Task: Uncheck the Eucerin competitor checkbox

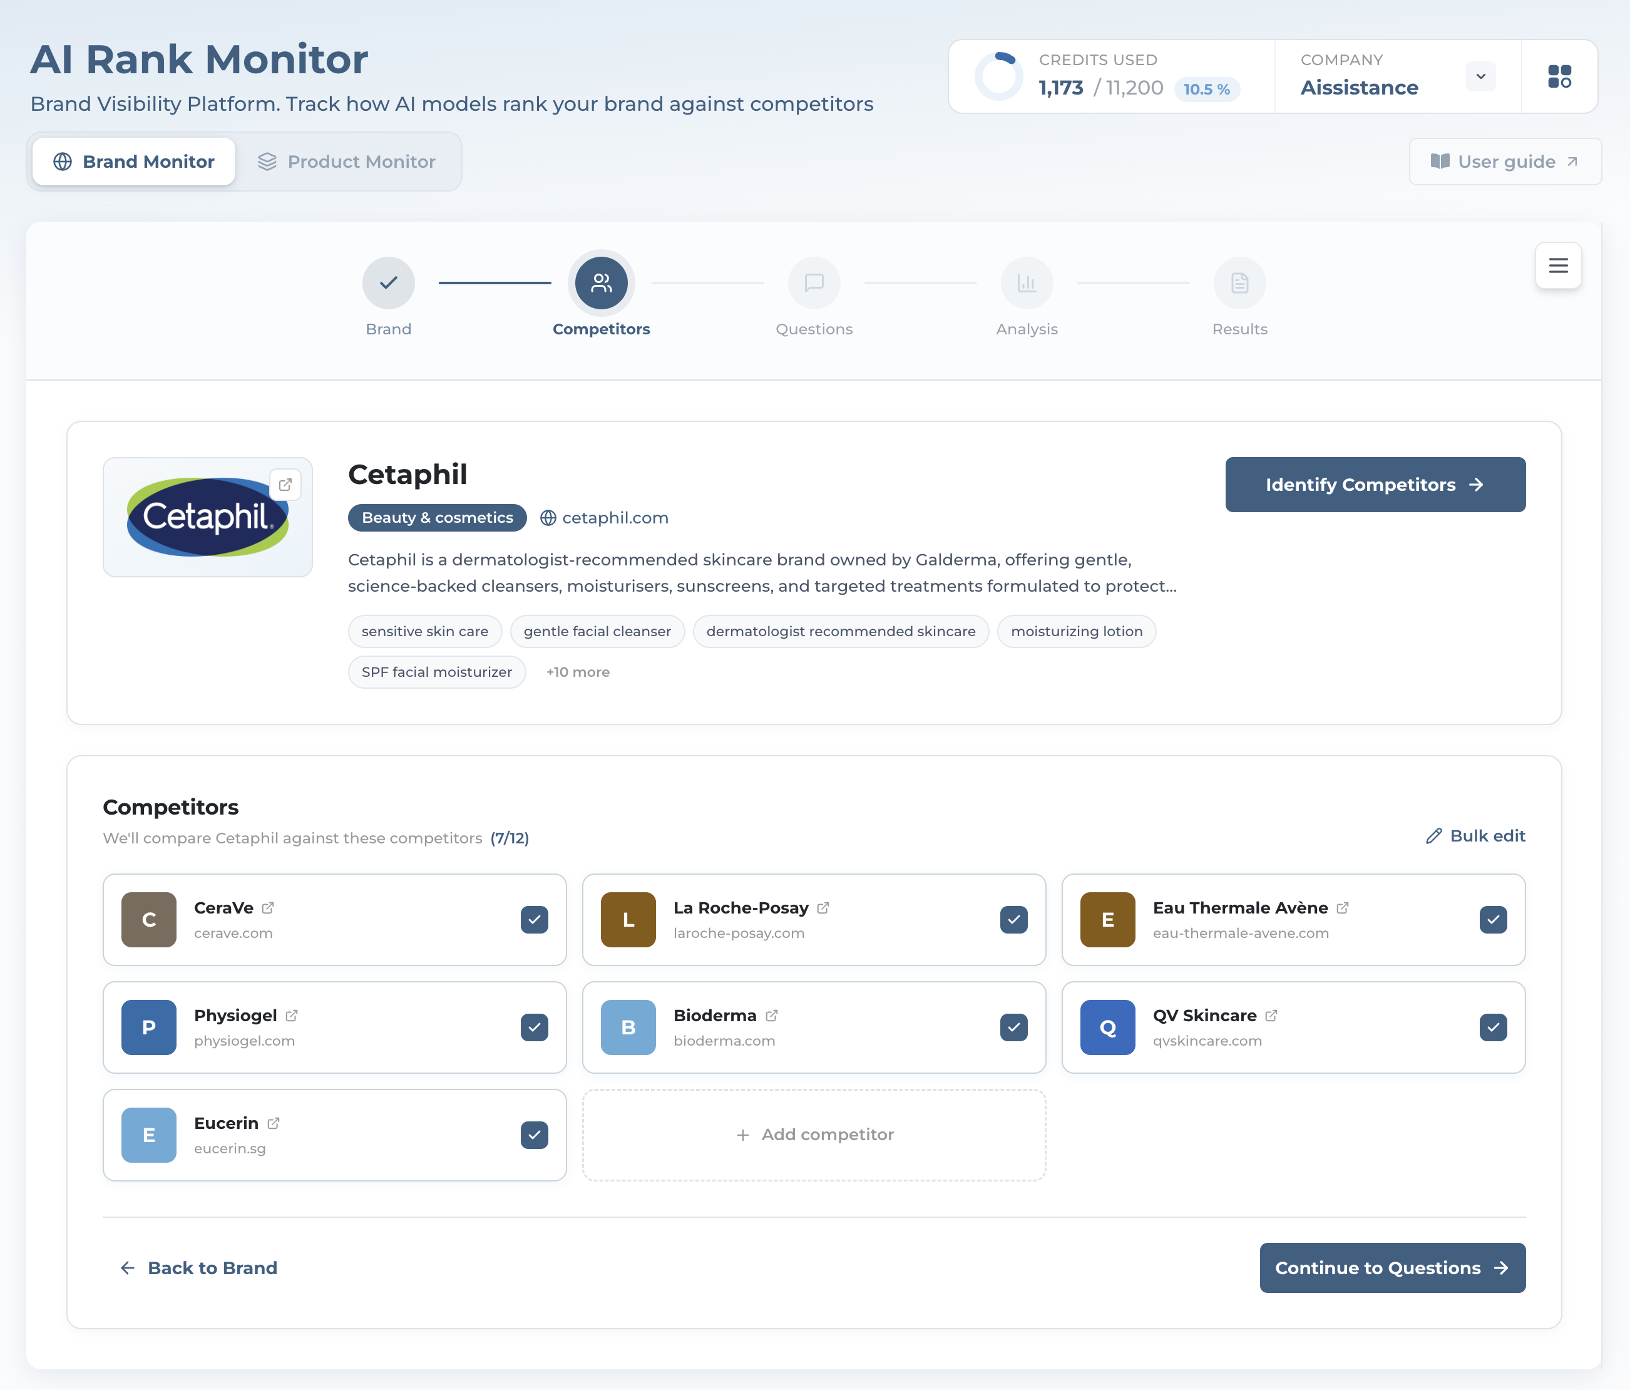Action: 534,1135
